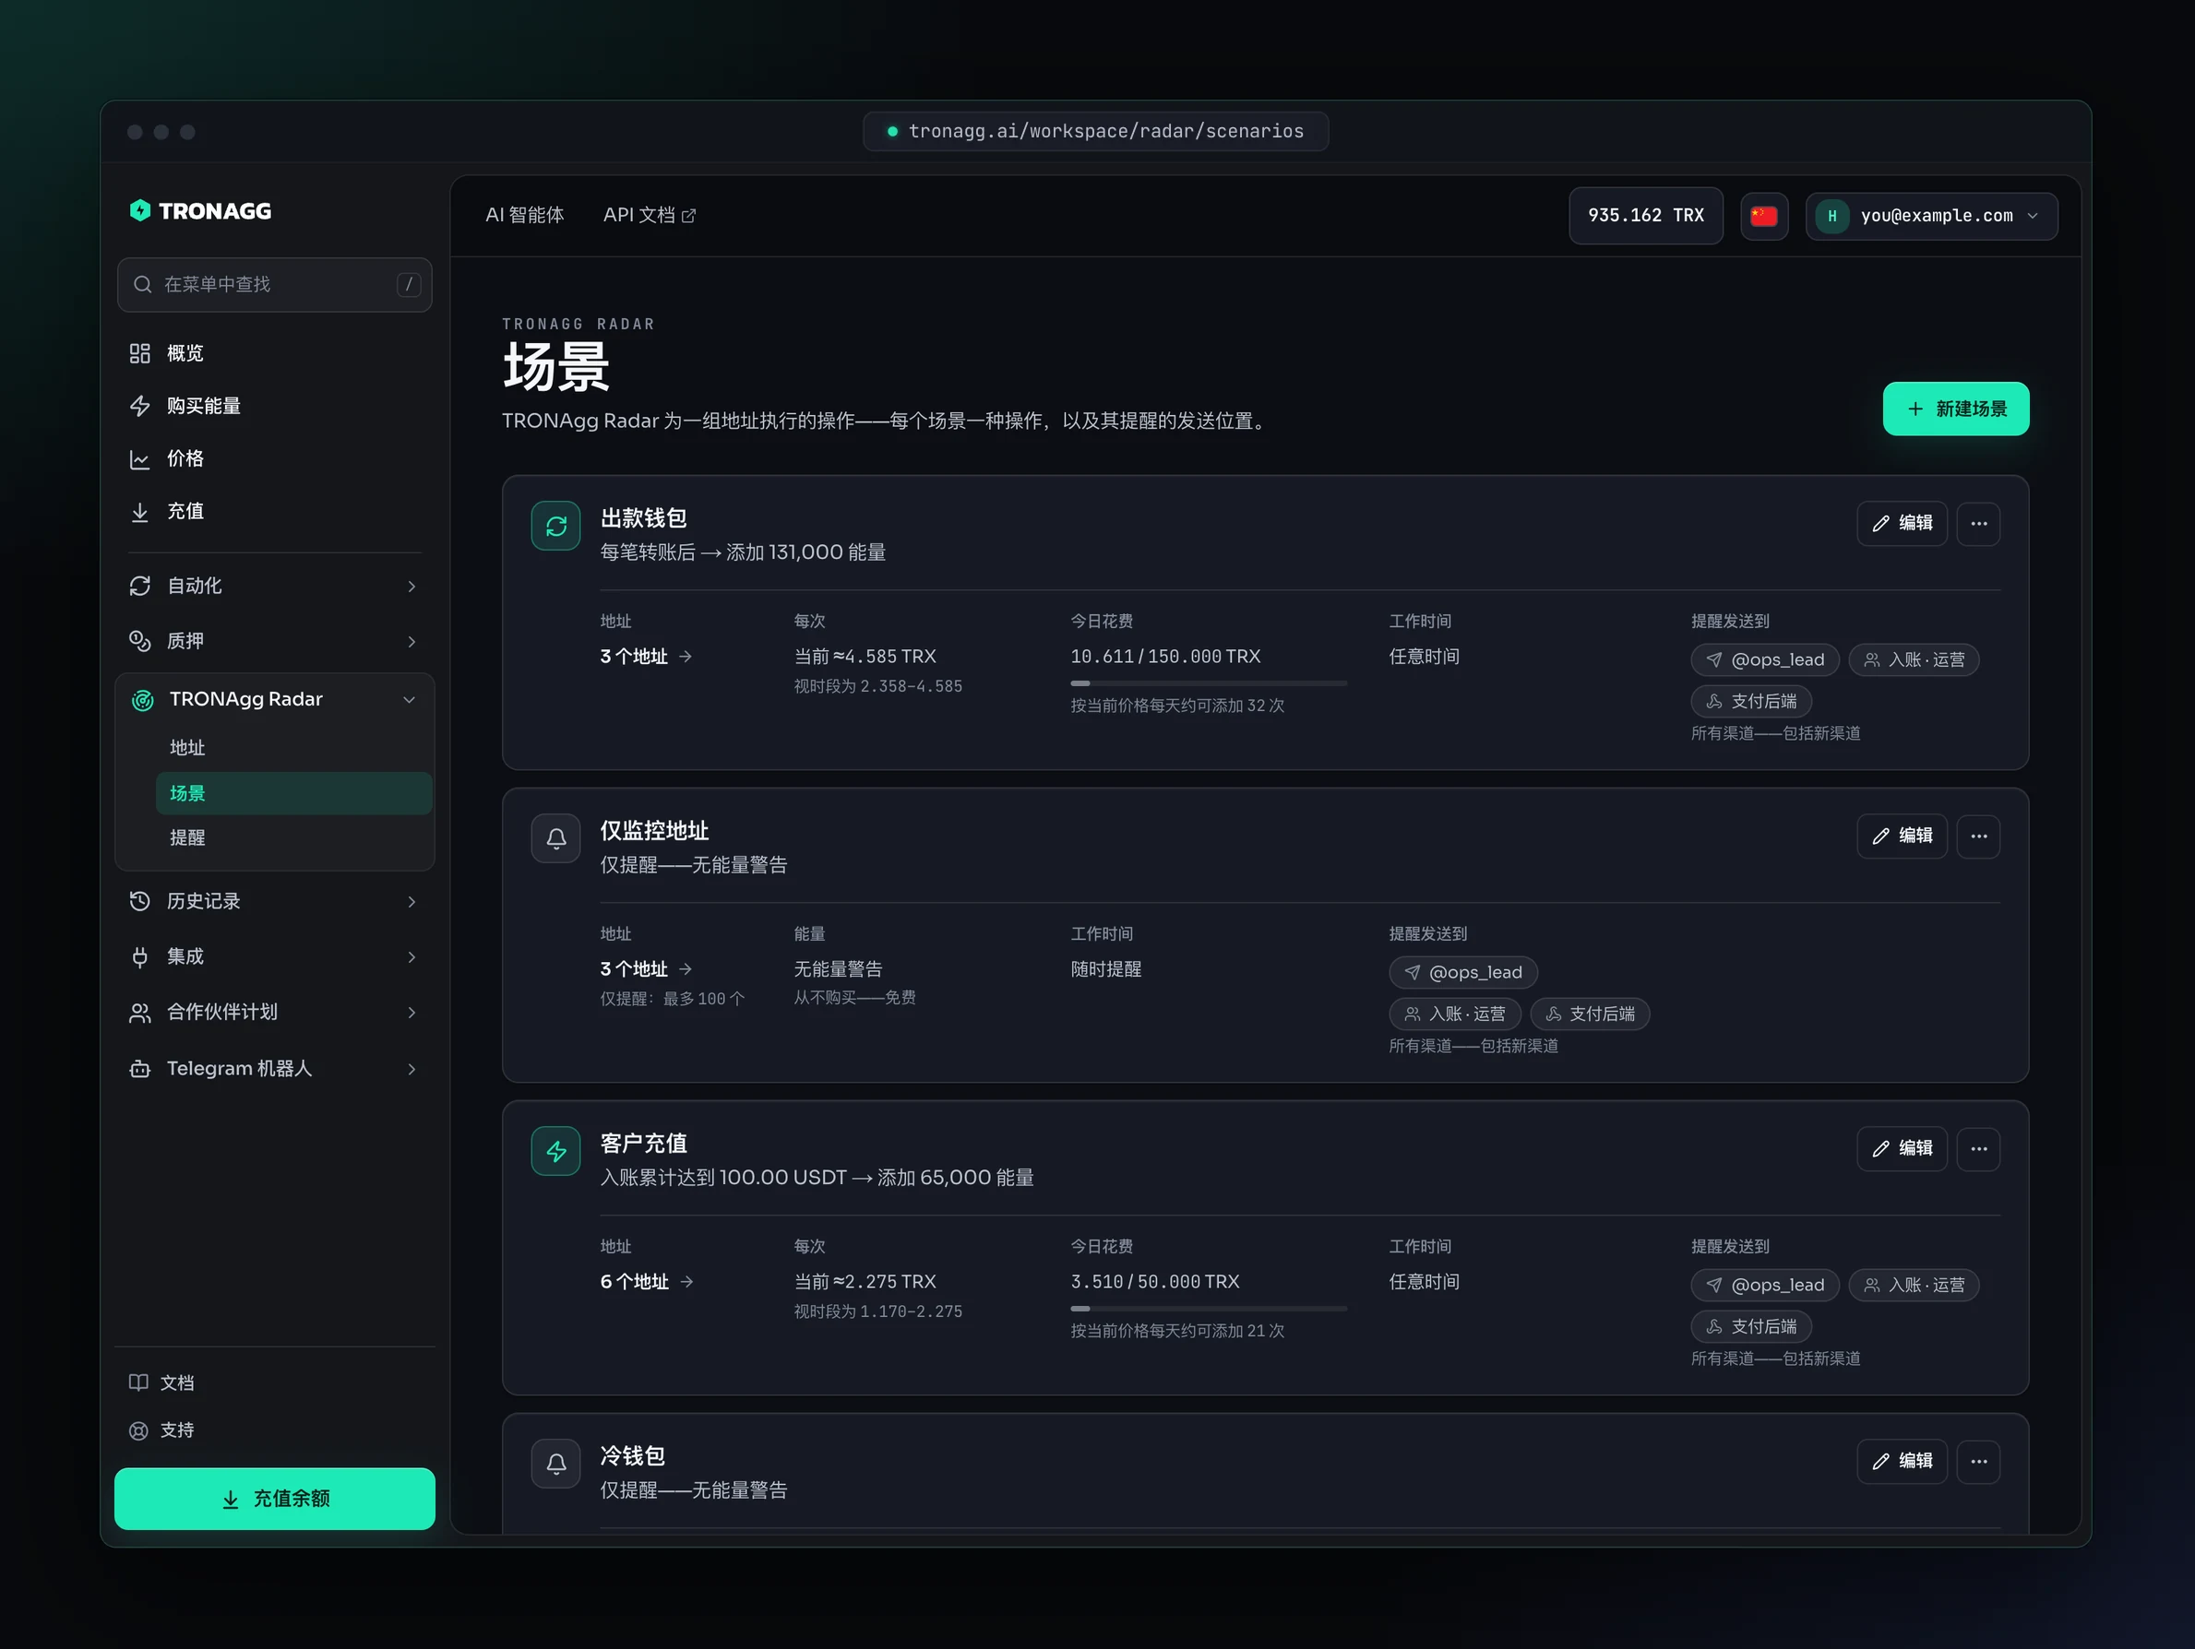Screen dimensions: 2195x1649
Task: Open 6 个地址 link in 客户充值
Action: coord(646,1282)
